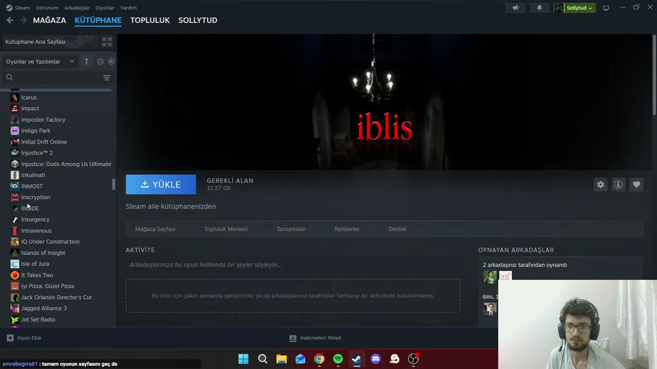Switch library to grid collections view
Image resolution: width=657 pixels, height=369 pixels.
coord(107,42)
